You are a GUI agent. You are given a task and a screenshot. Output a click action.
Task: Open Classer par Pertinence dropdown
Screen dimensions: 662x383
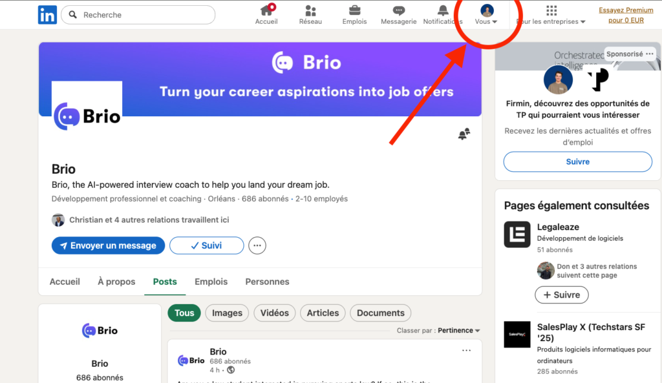(458, 331)
